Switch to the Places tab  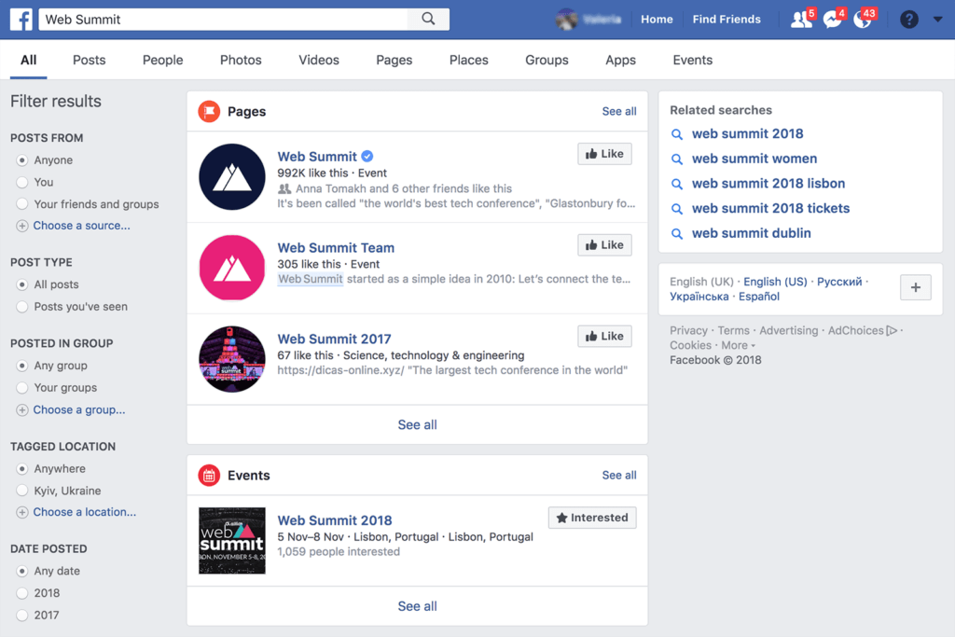(x=468, y=60)
